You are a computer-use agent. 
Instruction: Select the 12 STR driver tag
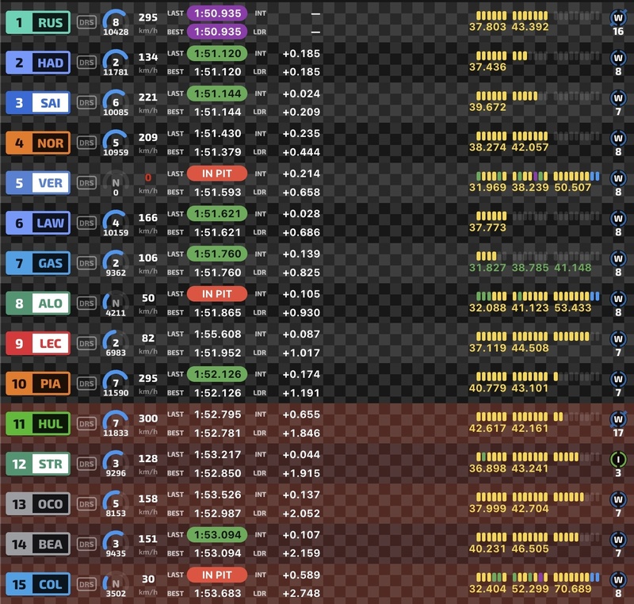point(38,464)
